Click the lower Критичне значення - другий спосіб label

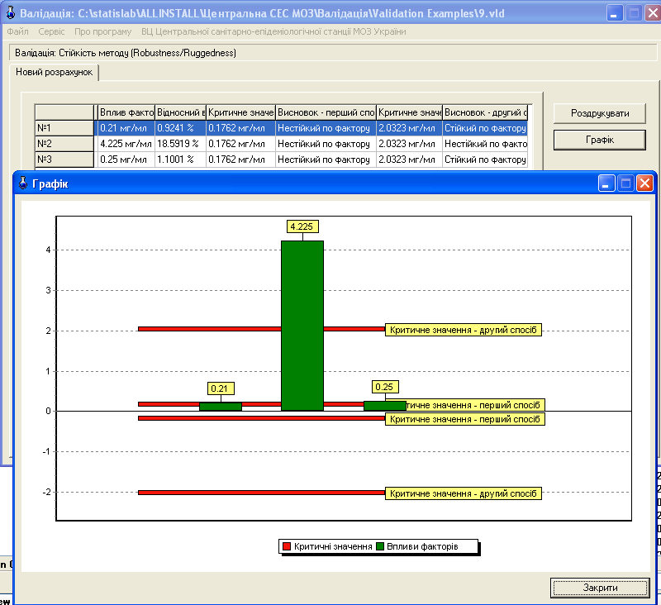(x=464, y=493)
